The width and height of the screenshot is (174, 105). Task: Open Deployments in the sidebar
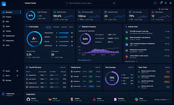pos(11,36)
